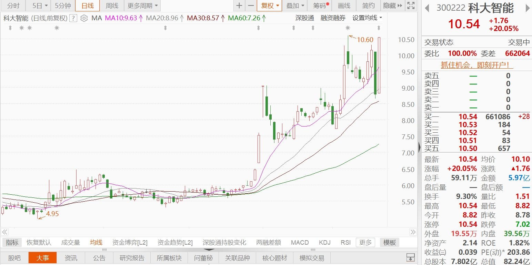The width and height of the screenshot is (532, 265).
Task: Zoom out the chart with minus icon
Action: [251, 6]
